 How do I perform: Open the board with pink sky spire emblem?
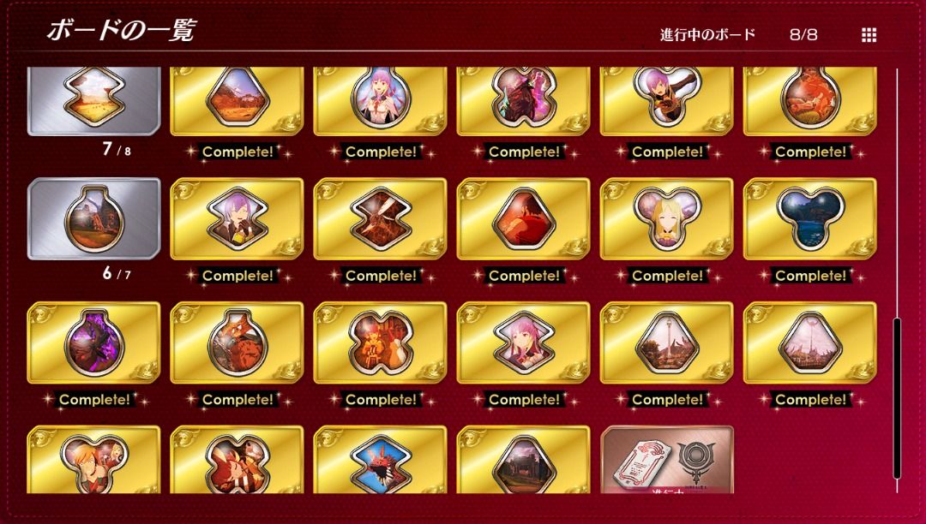[809, 342]
